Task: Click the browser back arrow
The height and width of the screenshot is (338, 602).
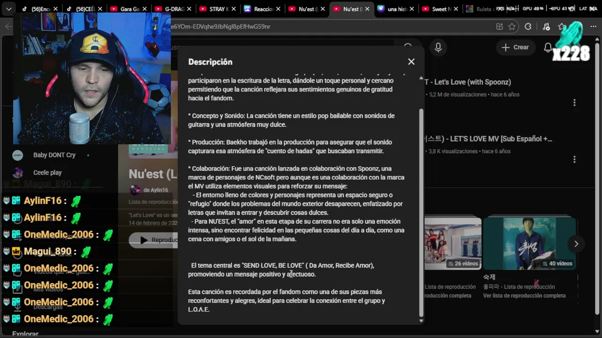Action: pyautogui.click(x=8, y=26)
